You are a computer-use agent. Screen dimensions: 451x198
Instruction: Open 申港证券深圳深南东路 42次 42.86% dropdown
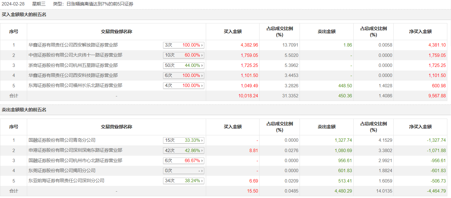click(x=184, y=150)
